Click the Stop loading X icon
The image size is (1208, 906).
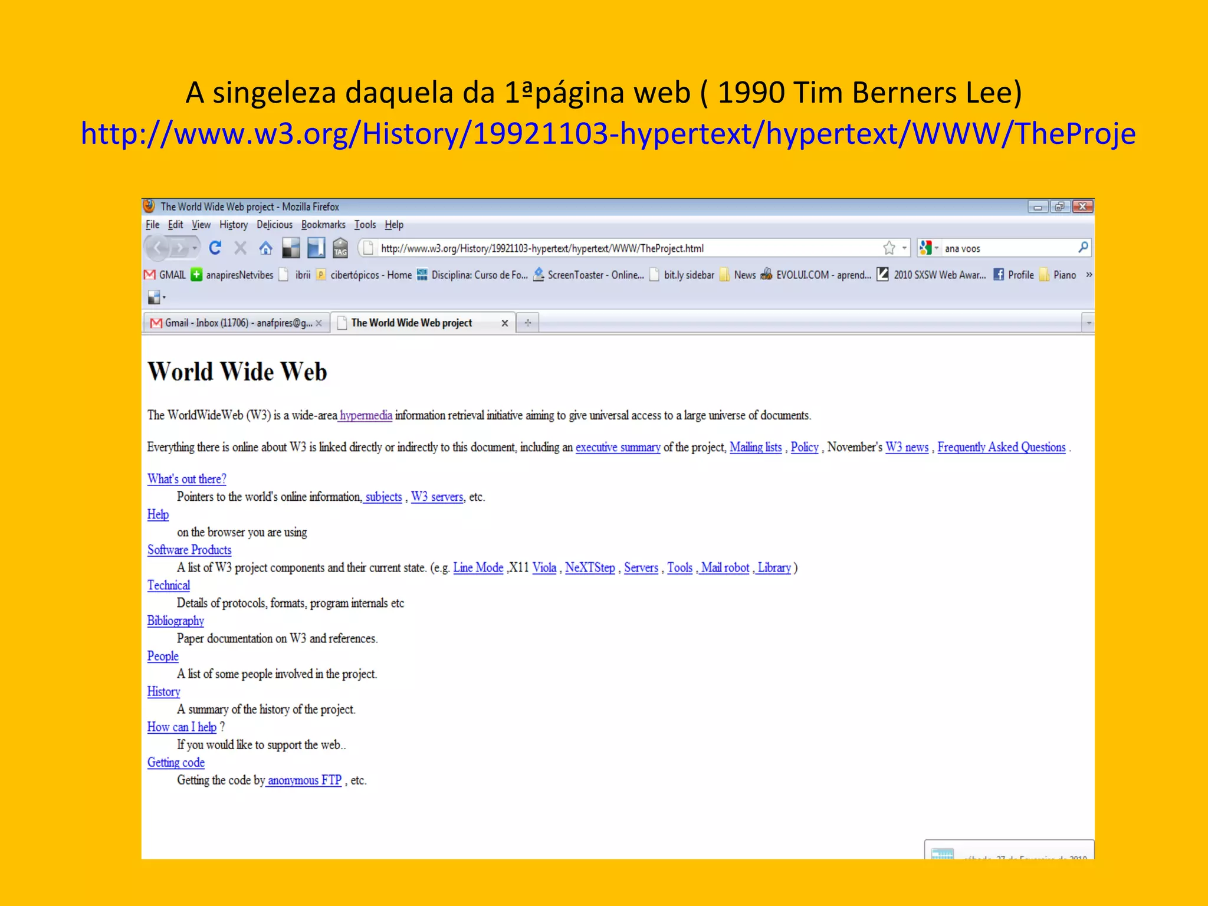tap(240, 248)
